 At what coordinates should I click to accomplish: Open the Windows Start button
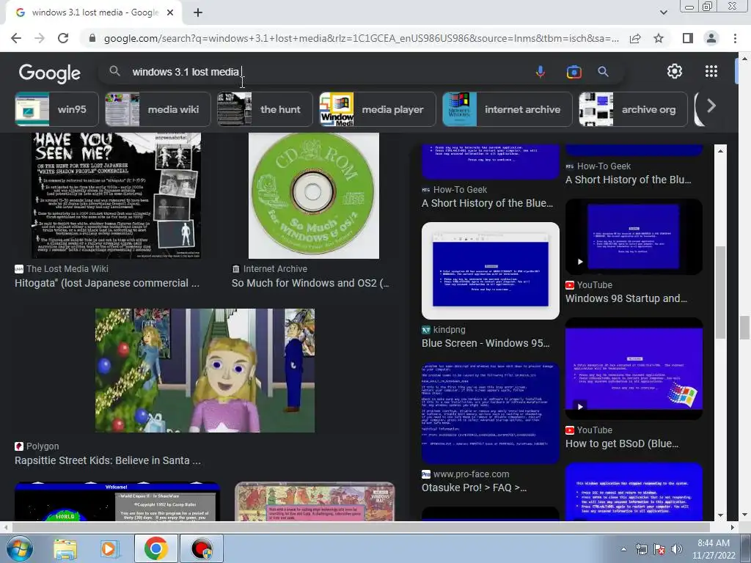[19, 548]
